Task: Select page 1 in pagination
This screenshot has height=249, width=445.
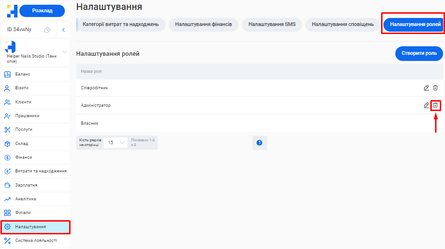Action: [x=259, y=142]
